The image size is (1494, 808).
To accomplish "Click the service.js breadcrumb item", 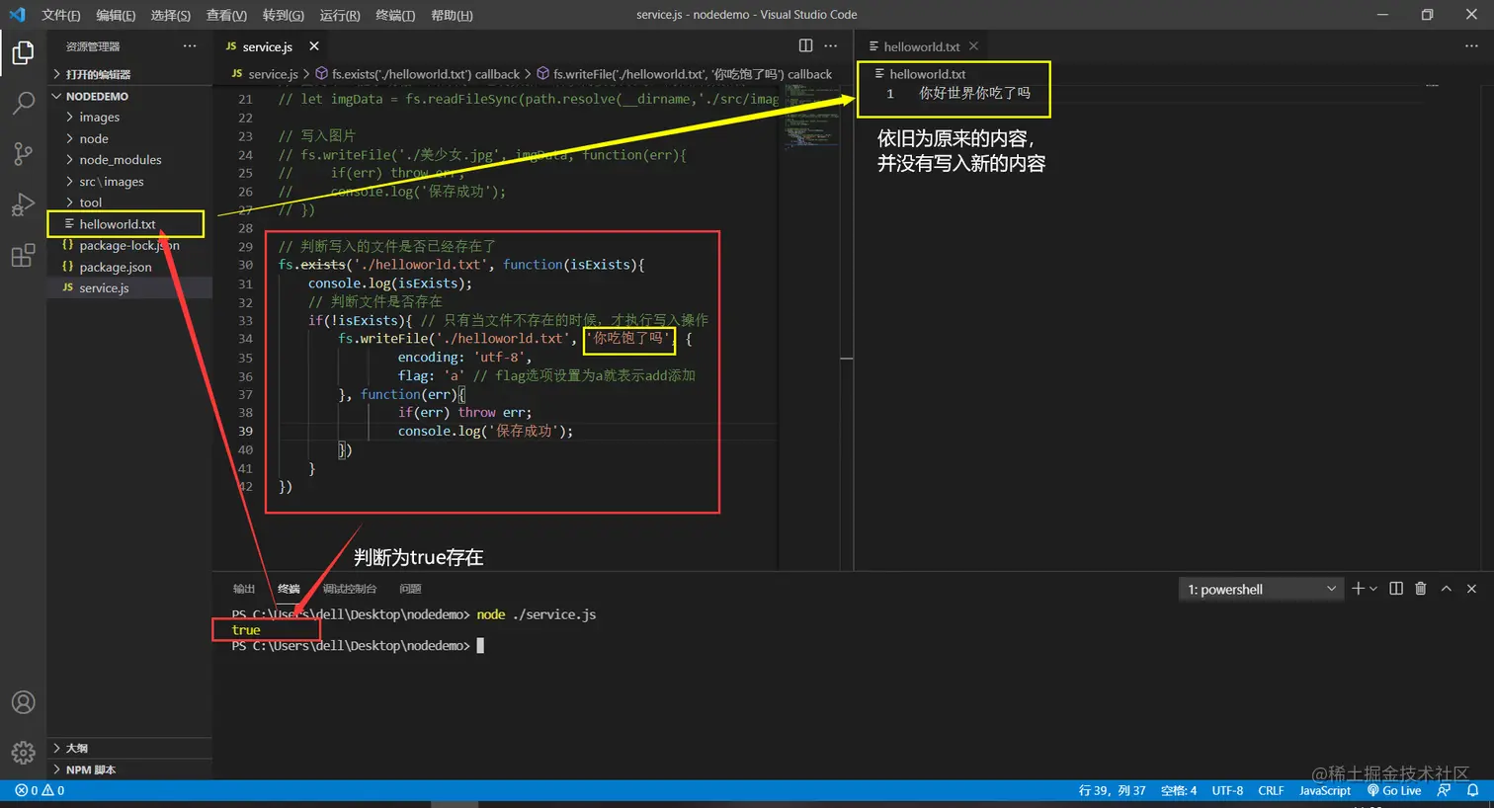I will pos(265,74).
